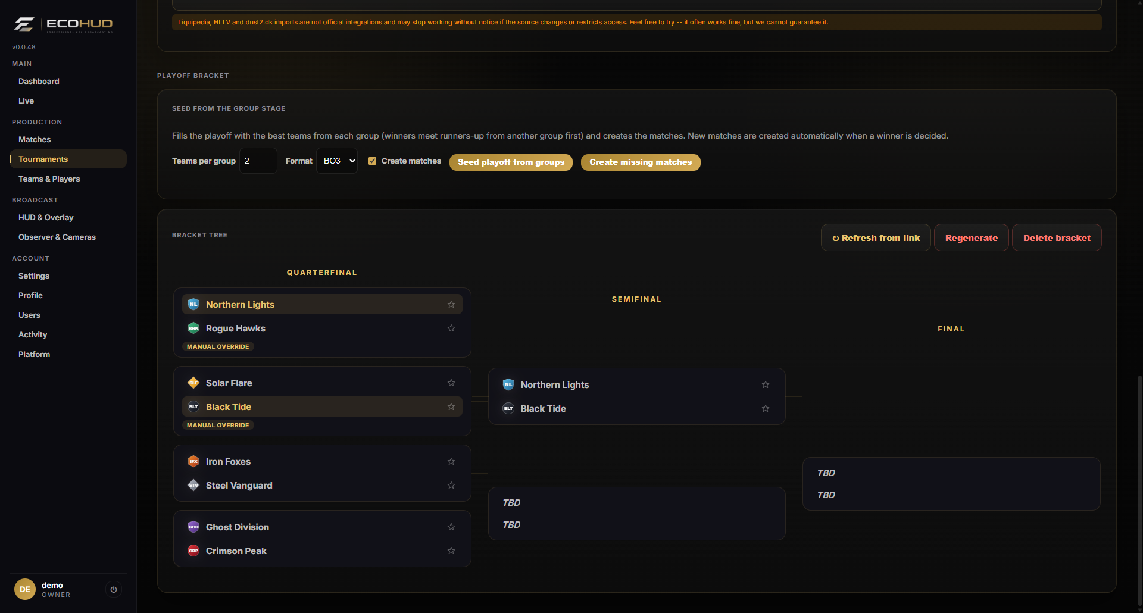Open the Users page
This screenshot has width=1143, height=613.
[x=29, y=315]
